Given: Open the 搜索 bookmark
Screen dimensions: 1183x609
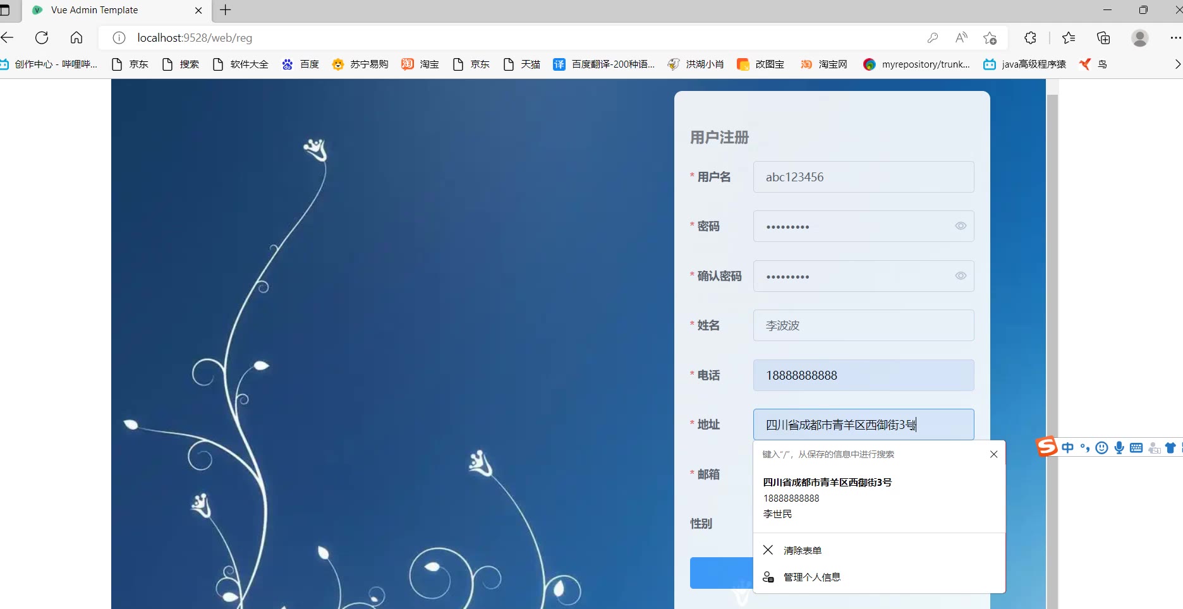Looking at the screenshot, I should pos(181,64).
